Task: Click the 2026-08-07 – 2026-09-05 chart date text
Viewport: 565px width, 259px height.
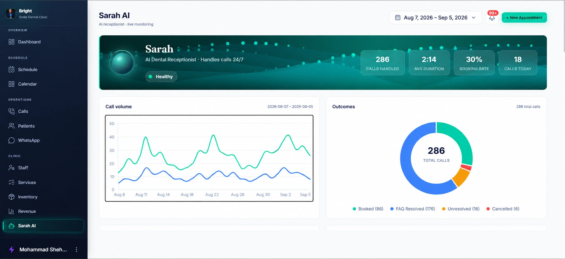Action: (x=290, y=107)
